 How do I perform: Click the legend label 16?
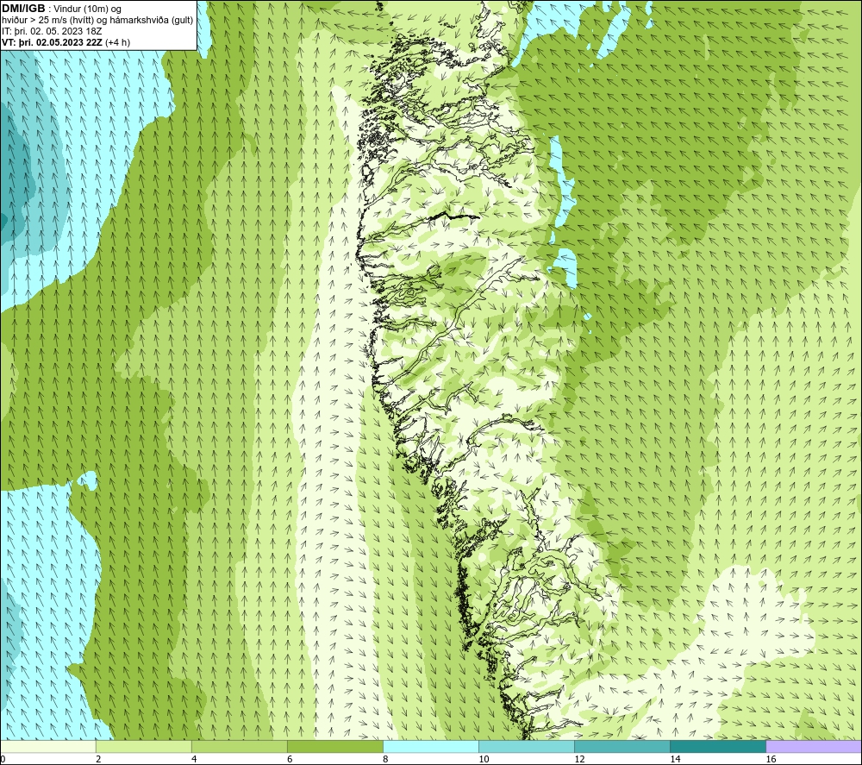pos(771,760)
